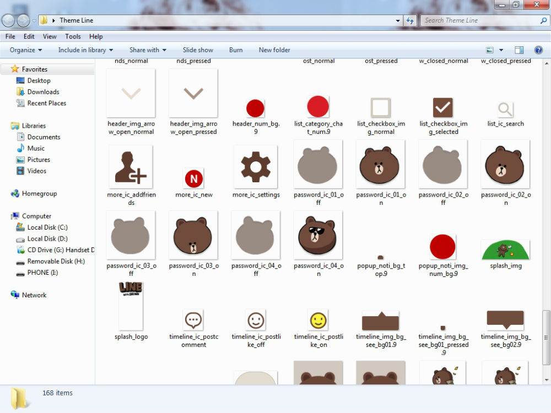
Task: Select the list_ic_search magnifier file
Action: (505, 110)
